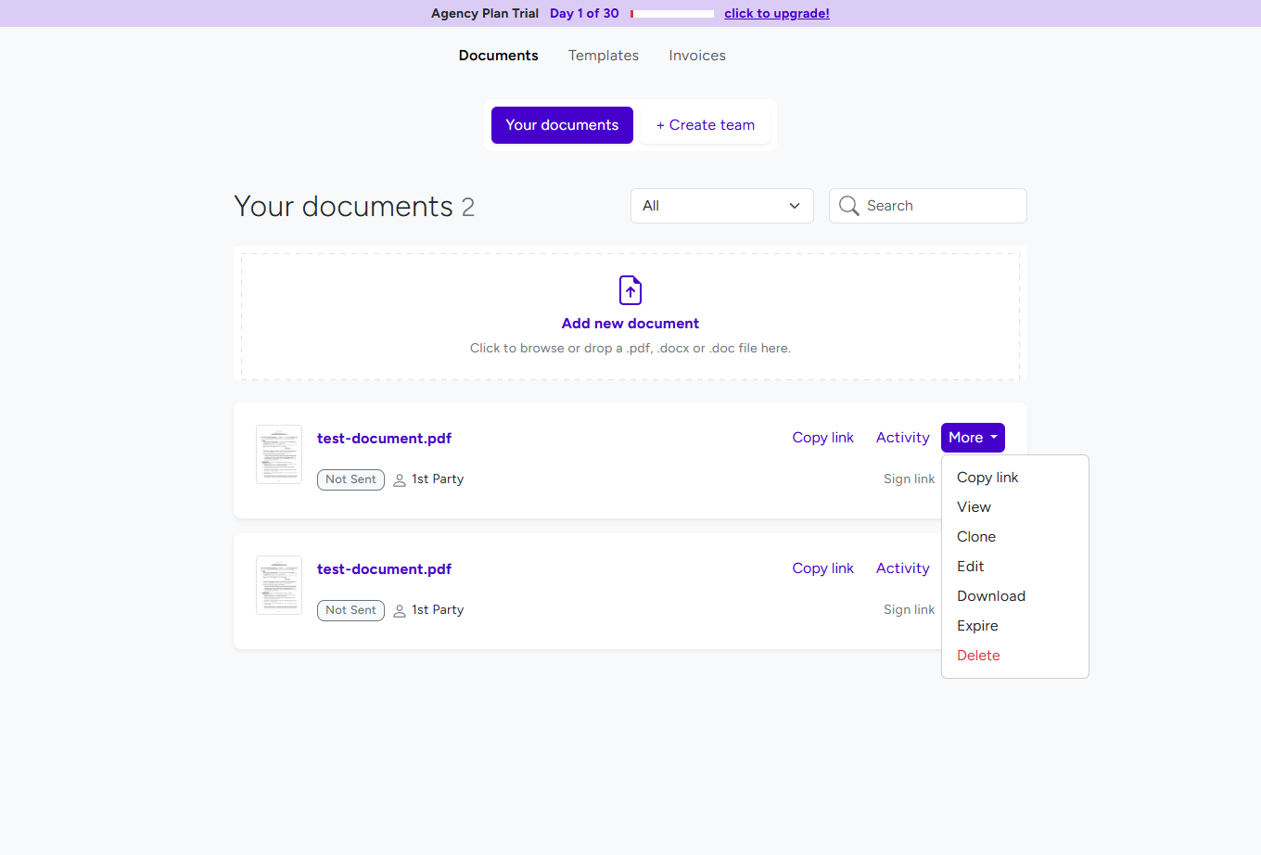Viewport: 1261px width, 855px height.
Task: Expand the More dropdown caret
Action: click(x=992, y=437)
